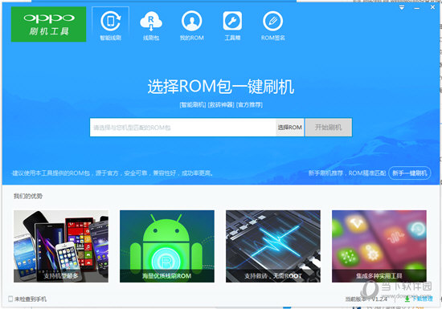Click the 选择ROM button
This screenshot has height=309, width=442.
[x=290, y=128]
